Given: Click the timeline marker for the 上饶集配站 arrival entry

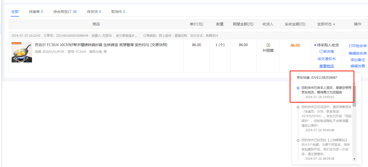Looking at the screenshot, I should pos(298,140).
